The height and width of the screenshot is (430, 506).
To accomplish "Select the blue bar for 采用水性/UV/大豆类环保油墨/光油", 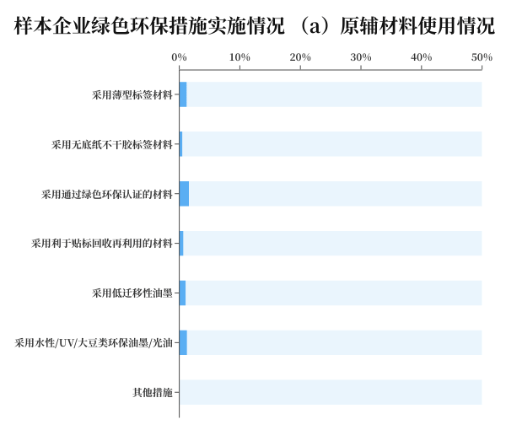I will (183, 342).
